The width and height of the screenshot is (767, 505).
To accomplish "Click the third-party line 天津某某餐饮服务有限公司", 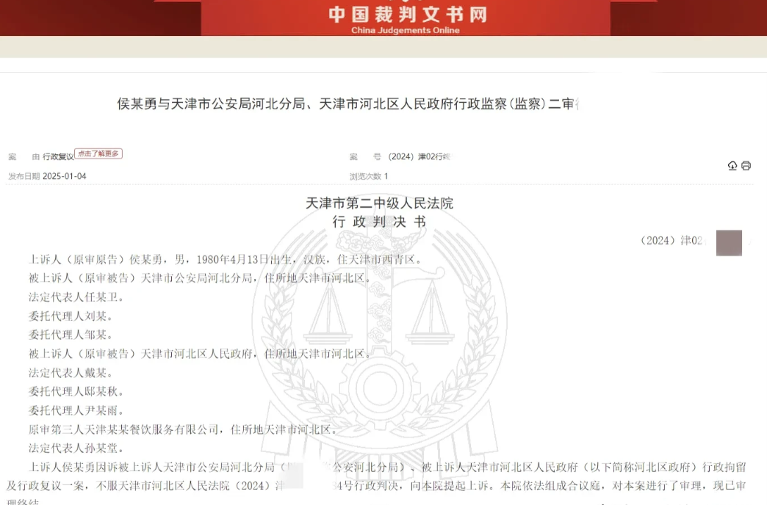I will pyautogui.click(x=184, y=429).
